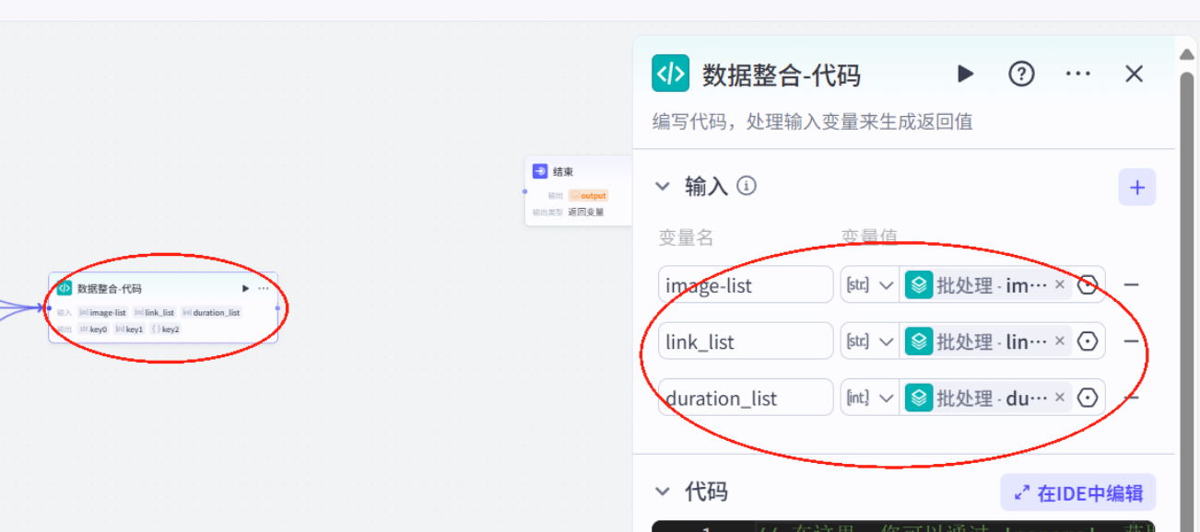Click the </> code icon in panel header

pyautogui.click(x=670, y=74)
